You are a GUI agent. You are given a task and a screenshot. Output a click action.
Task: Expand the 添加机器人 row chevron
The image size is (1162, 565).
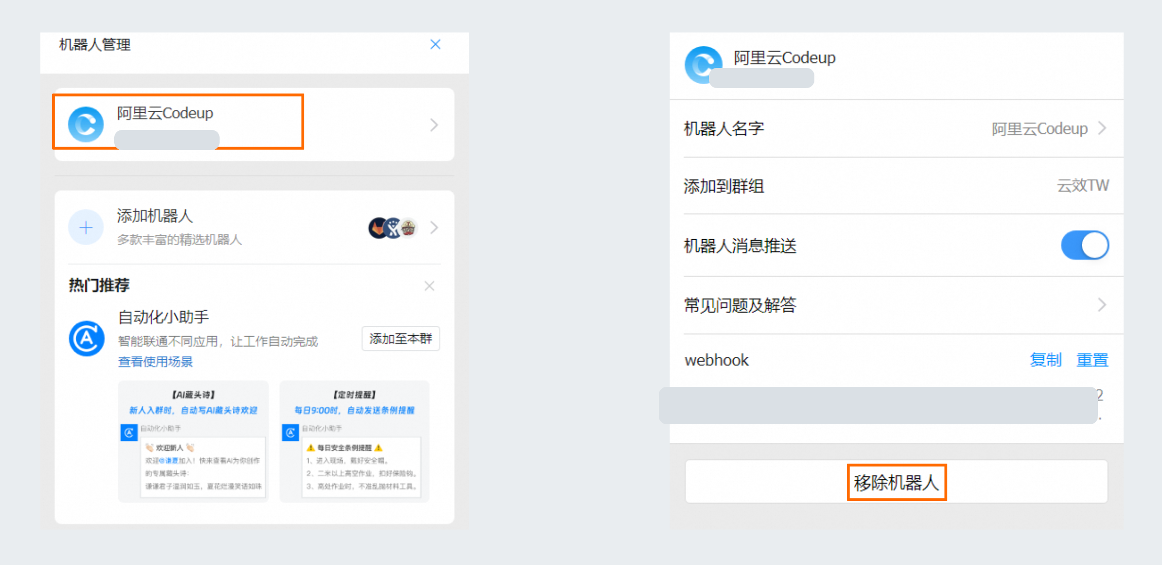click(434, 227)
